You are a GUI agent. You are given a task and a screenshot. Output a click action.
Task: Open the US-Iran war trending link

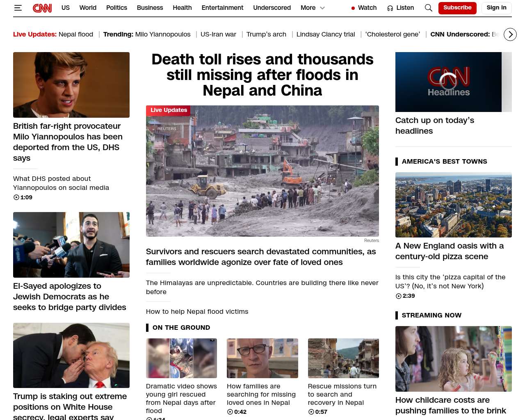click(x=218, y=34)
